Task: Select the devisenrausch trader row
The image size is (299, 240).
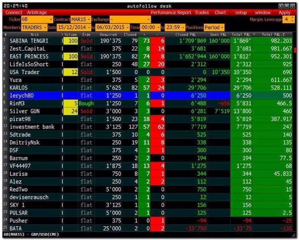Action: (x=148, y=197)
